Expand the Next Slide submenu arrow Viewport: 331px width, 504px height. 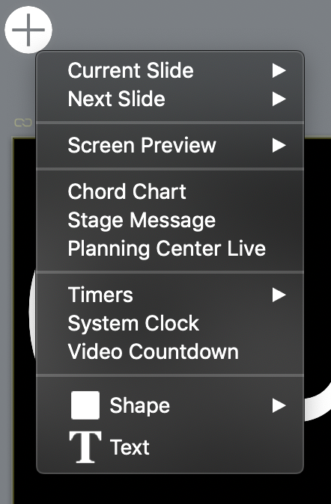279,99
